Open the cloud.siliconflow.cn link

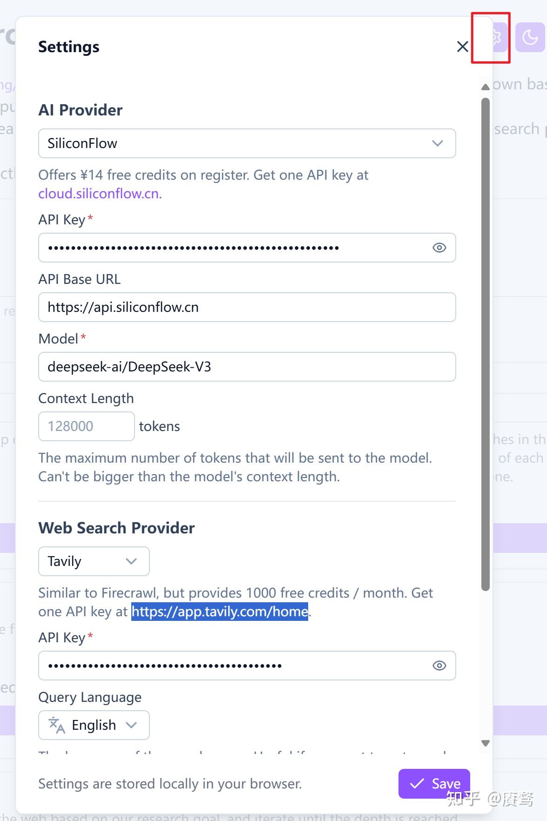pos(99,194)
